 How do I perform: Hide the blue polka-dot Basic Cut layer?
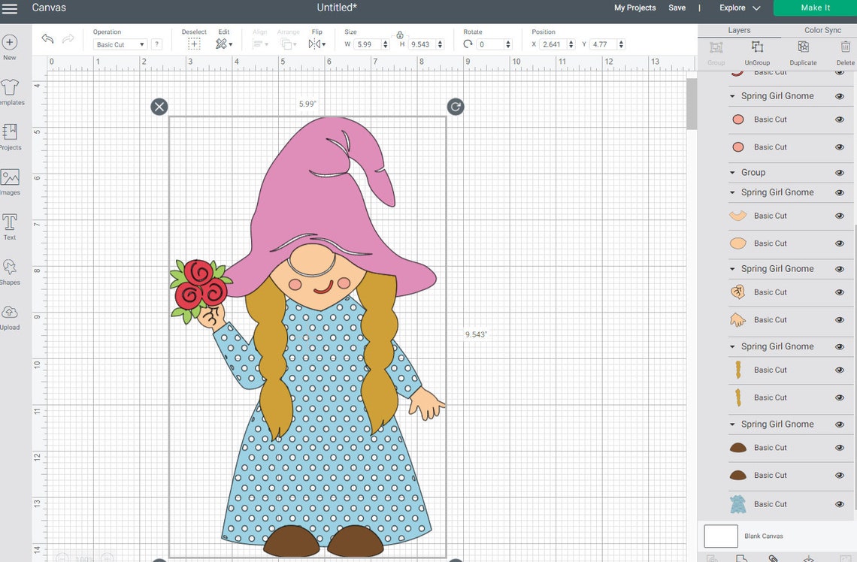click(840, 504)
